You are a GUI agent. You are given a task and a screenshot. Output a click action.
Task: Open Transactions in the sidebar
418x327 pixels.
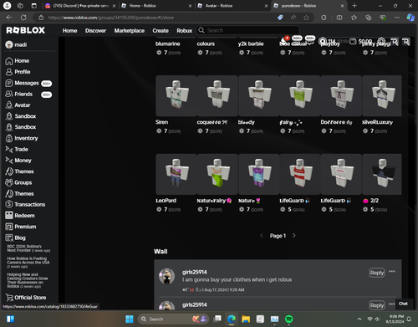point(25,204)
